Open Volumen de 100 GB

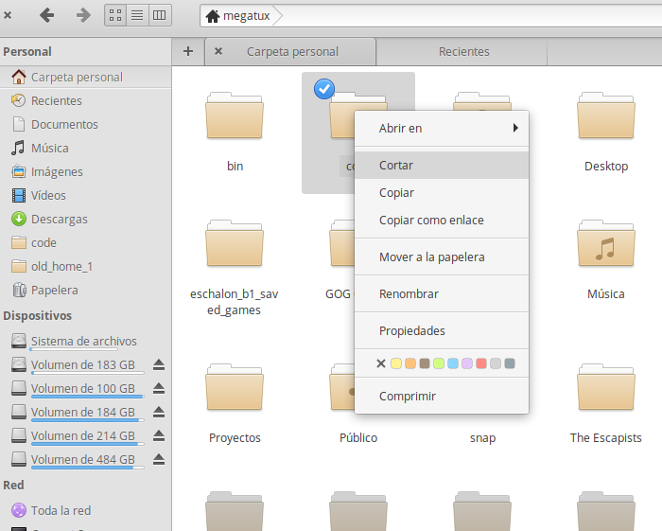pyautogui.click(x=83, y=388)
